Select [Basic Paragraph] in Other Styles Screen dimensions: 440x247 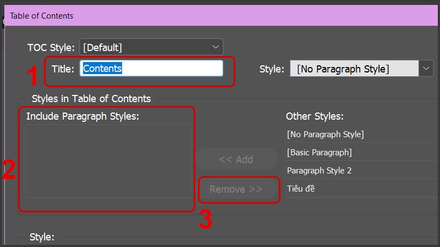click(x=362, y=153)
